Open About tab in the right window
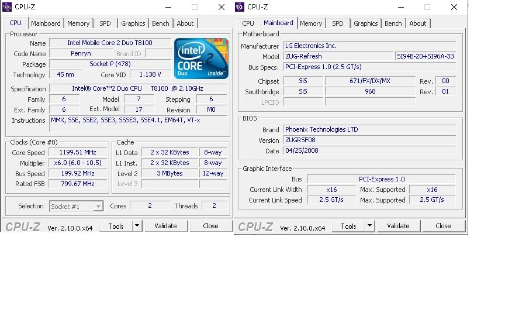 pos(418,23)
